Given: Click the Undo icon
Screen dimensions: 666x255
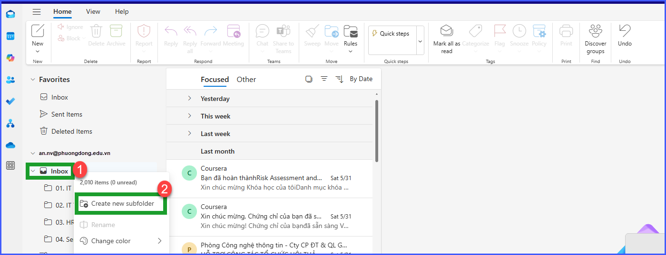Looking at the screenshot, I should [625, 31].
